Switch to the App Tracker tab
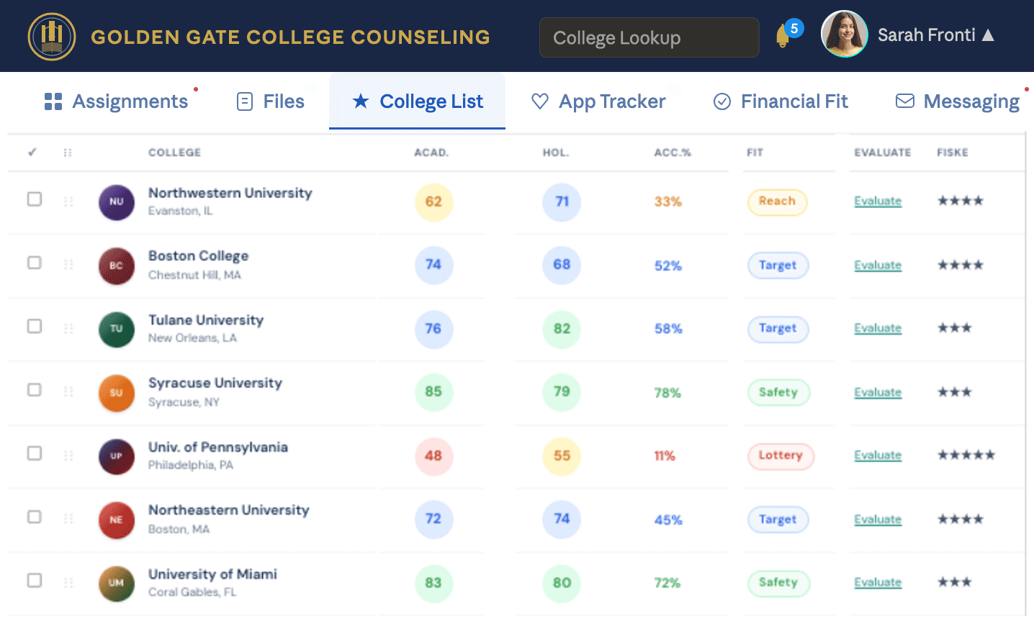1034x621 pixels. pos(598,101)
